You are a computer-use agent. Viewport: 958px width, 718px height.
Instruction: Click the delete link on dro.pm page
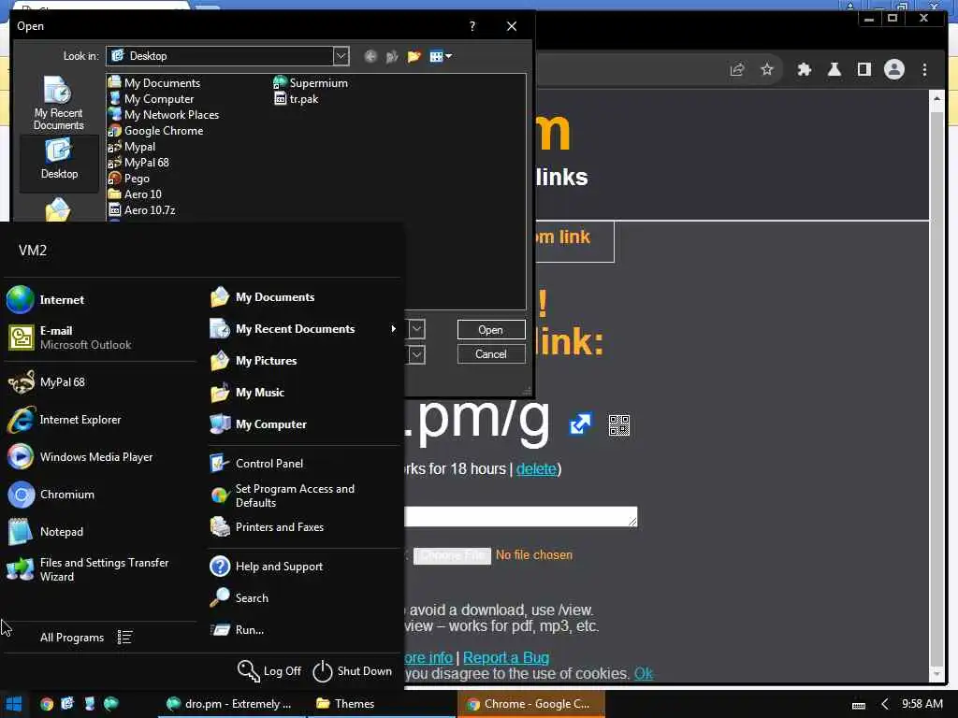tap(536, 469)
